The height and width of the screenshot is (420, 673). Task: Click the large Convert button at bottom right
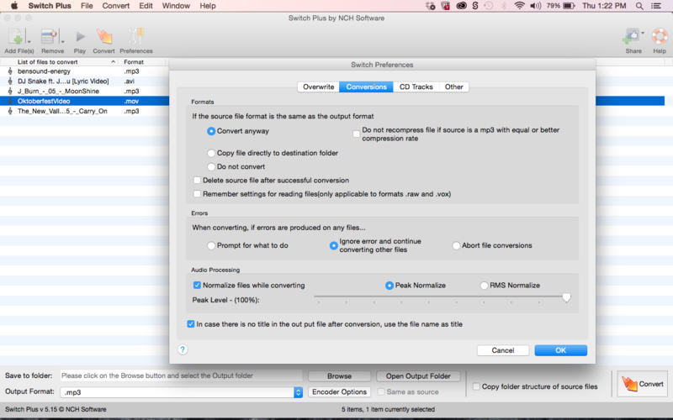click(642, 384)
